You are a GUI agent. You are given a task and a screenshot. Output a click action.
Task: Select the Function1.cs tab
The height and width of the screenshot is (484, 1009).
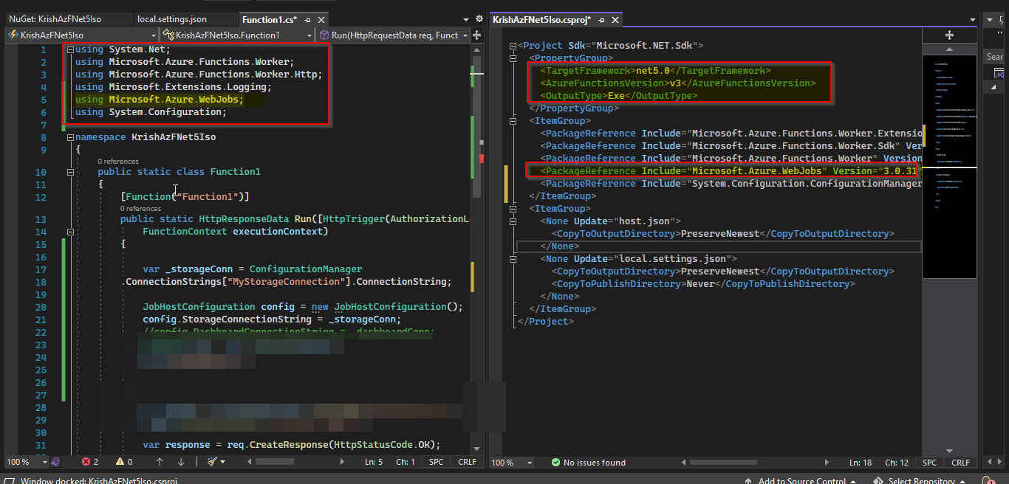tap(269, 19)
